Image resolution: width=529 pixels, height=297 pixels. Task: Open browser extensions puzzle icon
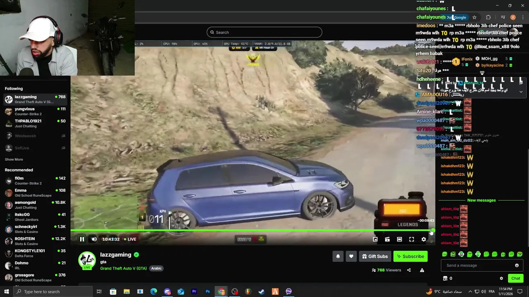488,17
